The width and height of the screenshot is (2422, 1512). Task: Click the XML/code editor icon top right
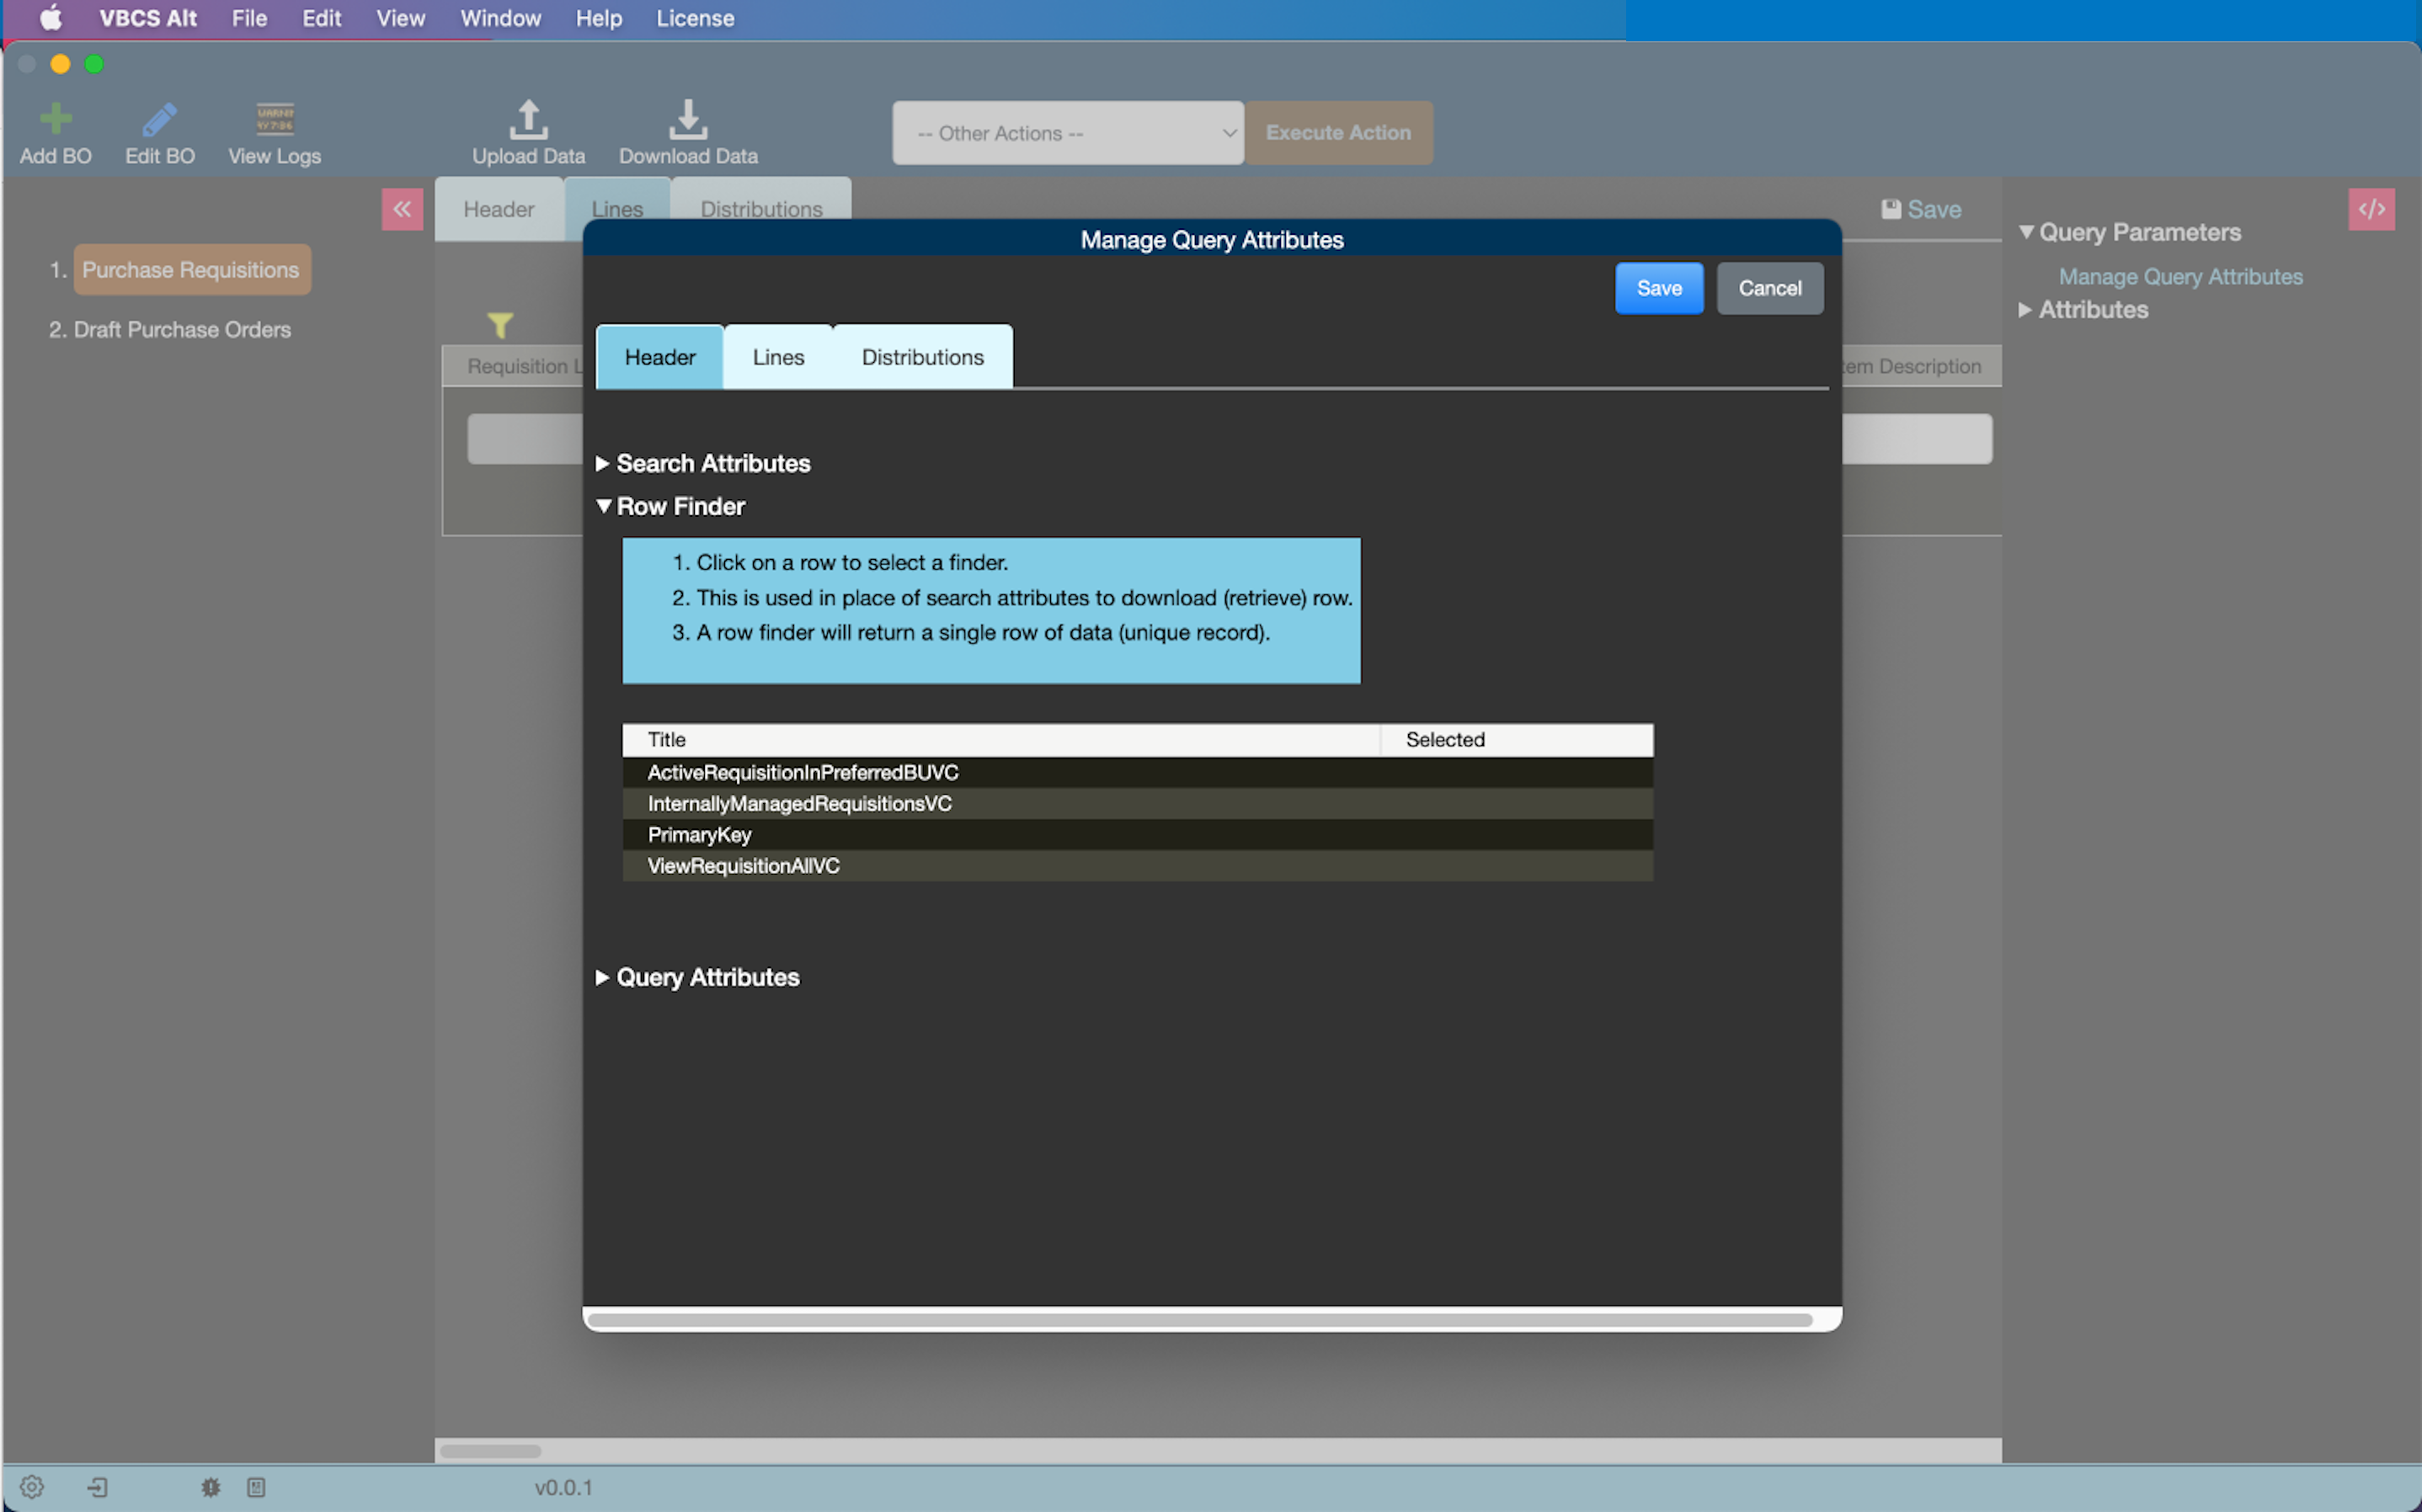[x=2371, y=209]
